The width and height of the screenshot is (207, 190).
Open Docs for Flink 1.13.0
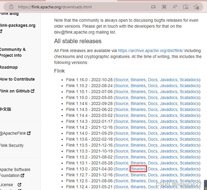pos(153,169)
